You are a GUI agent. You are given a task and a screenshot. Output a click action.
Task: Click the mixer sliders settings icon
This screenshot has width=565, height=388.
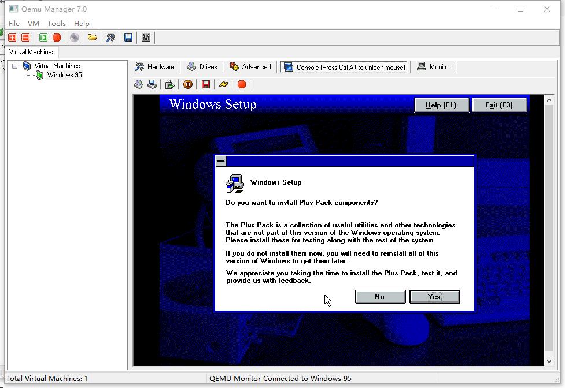146,38
